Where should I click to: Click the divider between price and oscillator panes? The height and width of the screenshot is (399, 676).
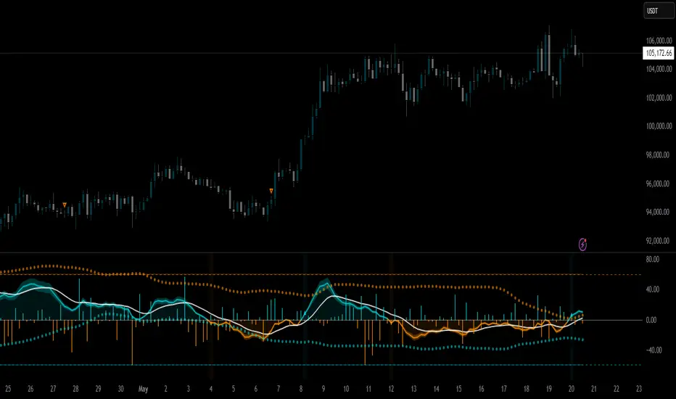pos(321,252)
